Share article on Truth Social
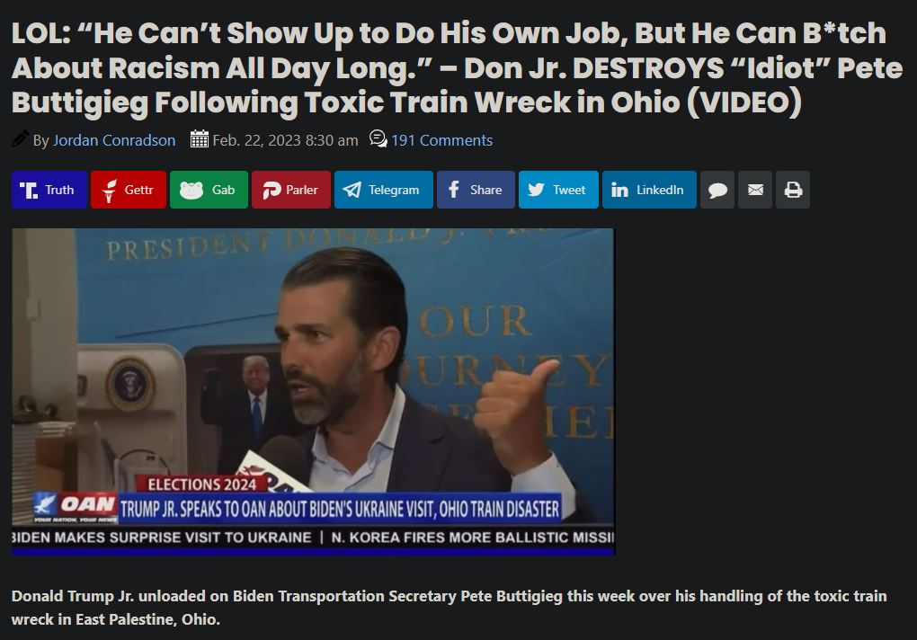The width and height of the screenshot is (917, 640). coord(49,190)
